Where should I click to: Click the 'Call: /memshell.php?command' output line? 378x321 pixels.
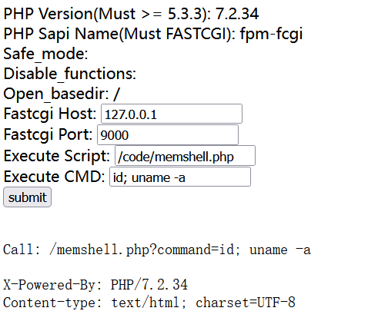[157, 250]
